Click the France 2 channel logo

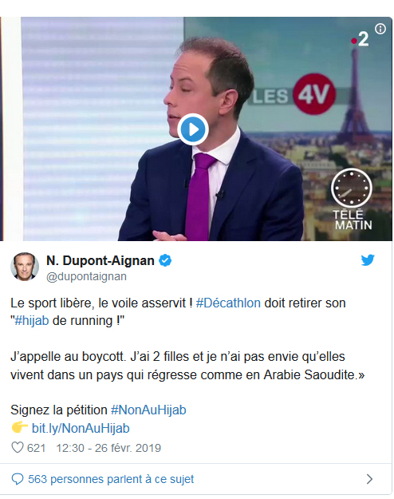pyautogui.click(x=360, y=39)
